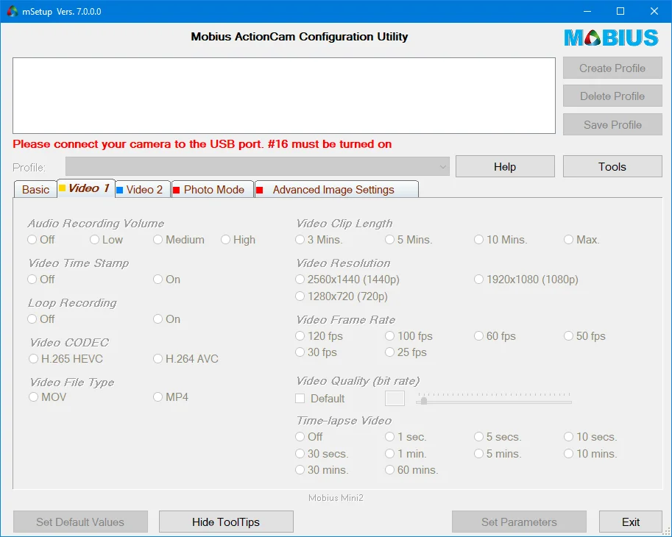Set Audio Recording Volume to Low
Image resolution: width=672 pixels, height=537 pixels.
click(106, 240)
